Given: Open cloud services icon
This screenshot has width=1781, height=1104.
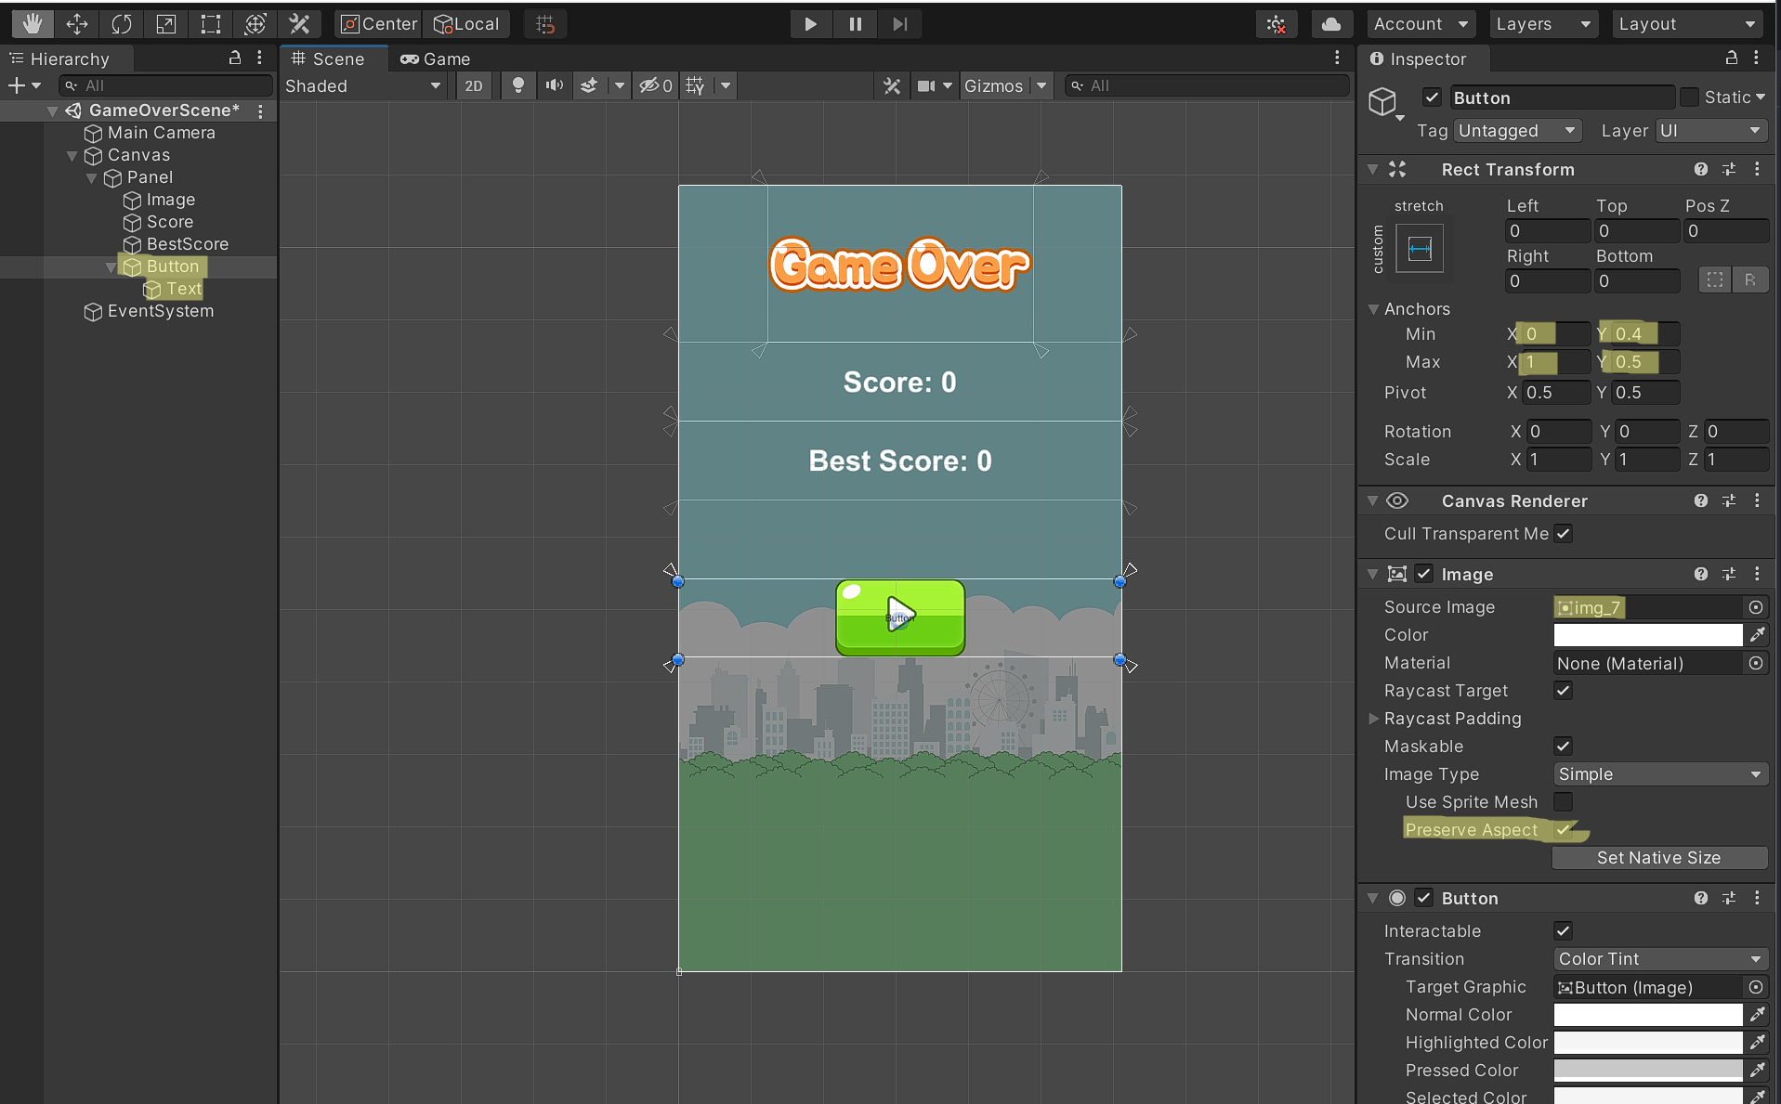Looking at the screenshot, I should (x=1330, y=24).
